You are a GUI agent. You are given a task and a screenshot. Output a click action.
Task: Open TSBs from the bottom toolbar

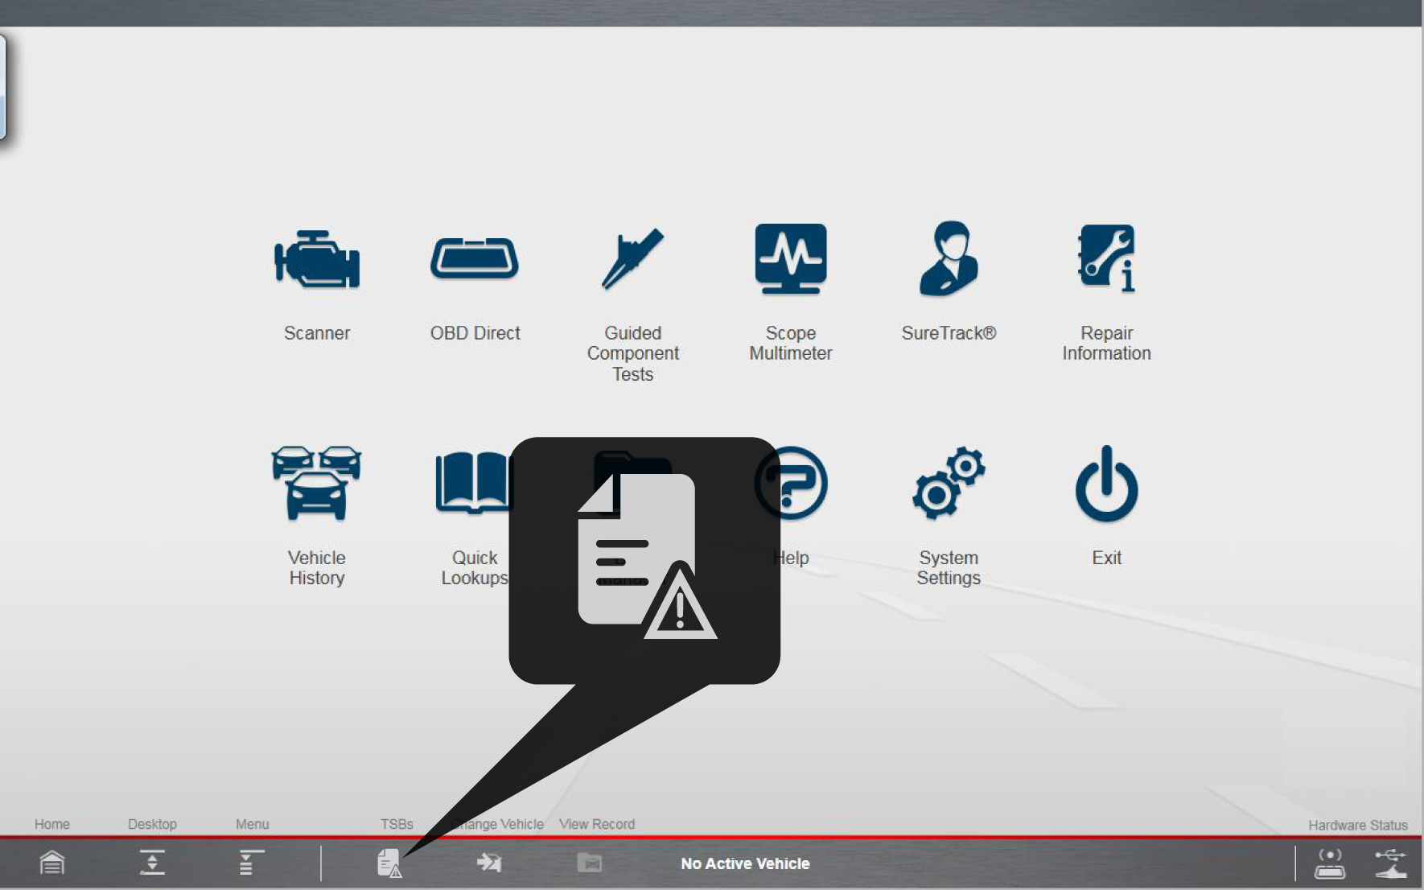389,863
